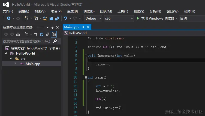The image size is (205, 116).
Task: Close the Main.cpp tab
Action: coord(88,27)
